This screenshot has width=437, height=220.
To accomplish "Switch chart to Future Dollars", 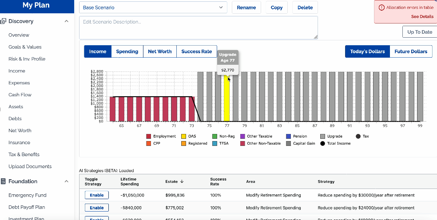I will tap(411, 51).
